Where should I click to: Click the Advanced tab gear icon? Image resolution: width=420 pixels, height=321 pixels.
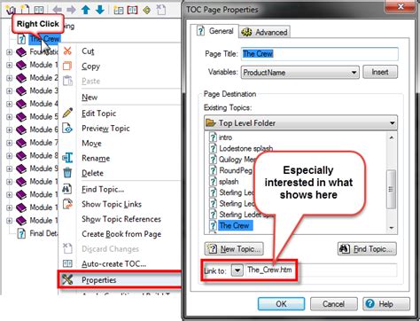[246, 32]
